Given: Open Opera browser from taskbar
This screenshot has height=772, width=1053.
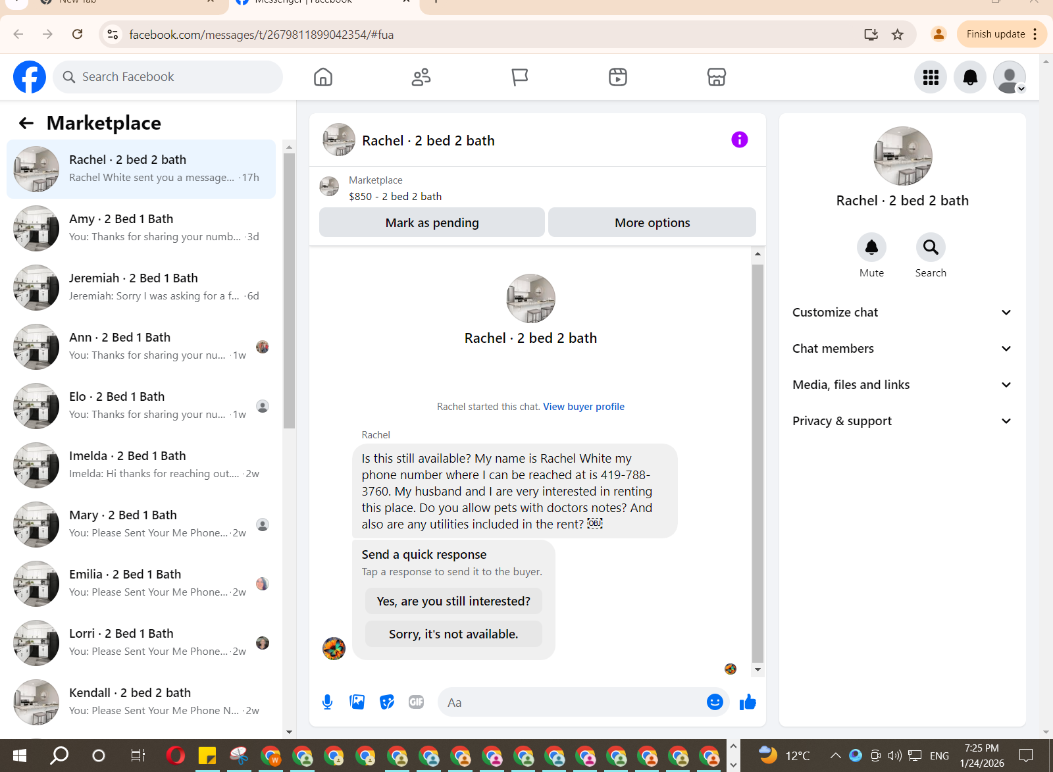Looking at the screenshot, I should [x=176, y=756].
